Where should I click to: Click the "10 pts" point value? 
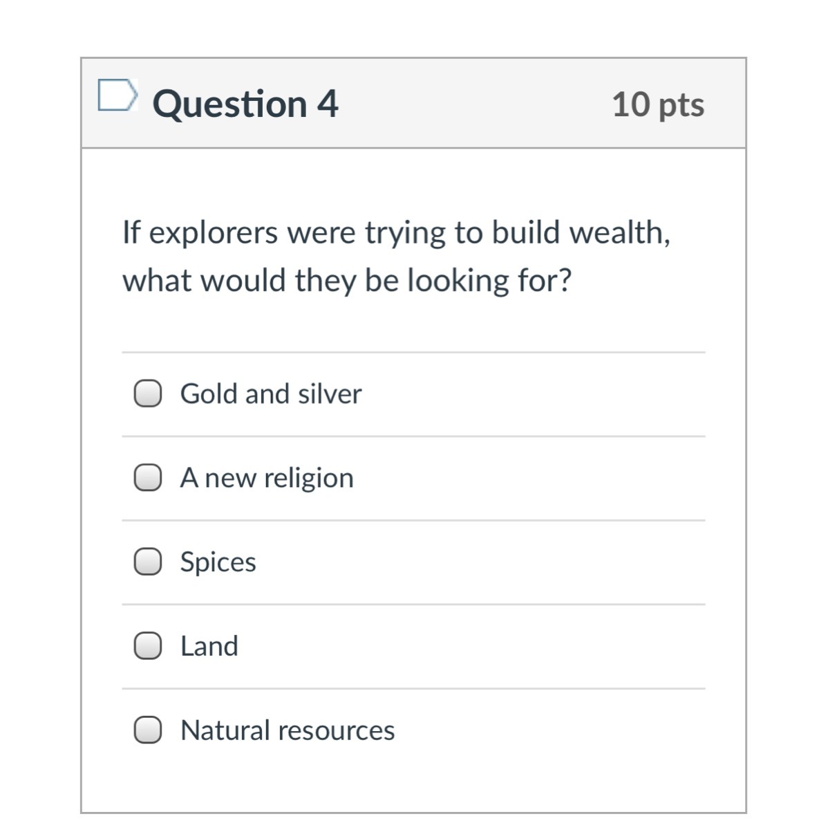pyautogui.click(x=658, y=104)
